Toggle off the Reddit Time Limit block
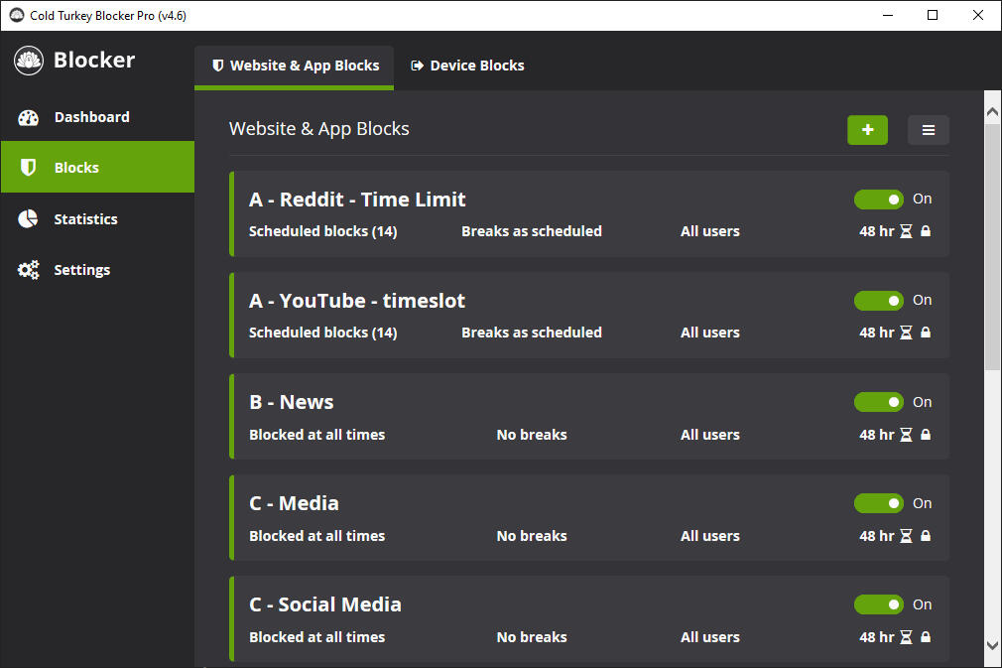Viewport: 1002px width, 668px height. [x=878, y=200]
